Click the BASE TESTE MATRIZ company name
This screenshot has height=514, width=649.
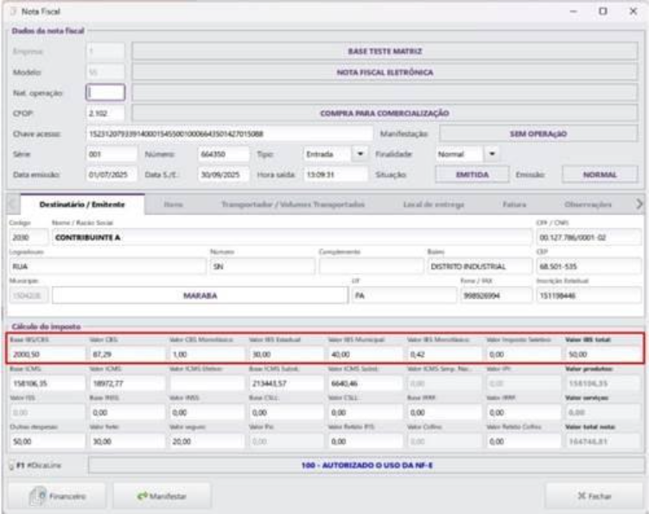pyautogui.click(x=385, y=51)
